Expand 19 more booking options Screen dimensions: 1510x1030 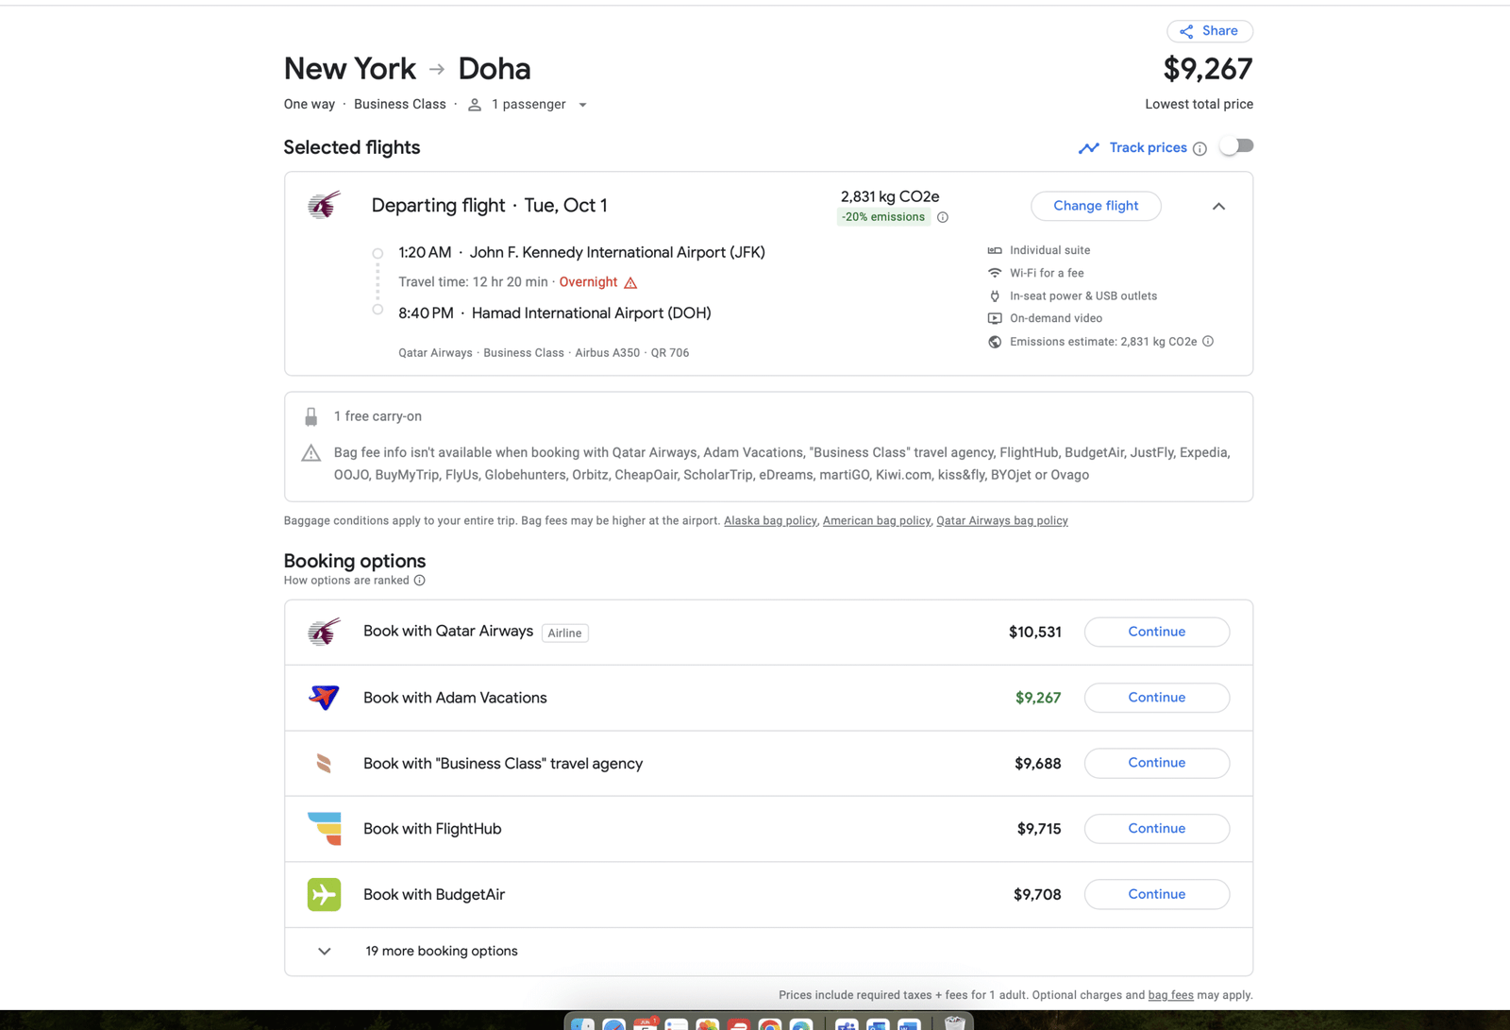click(x=325, y=951)
